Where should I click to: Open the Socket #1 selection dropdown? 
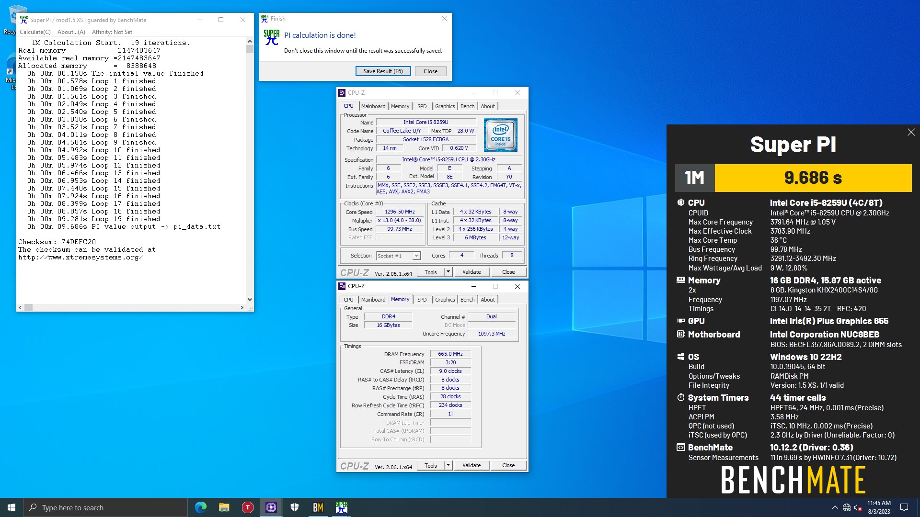(x=398, y=256)
